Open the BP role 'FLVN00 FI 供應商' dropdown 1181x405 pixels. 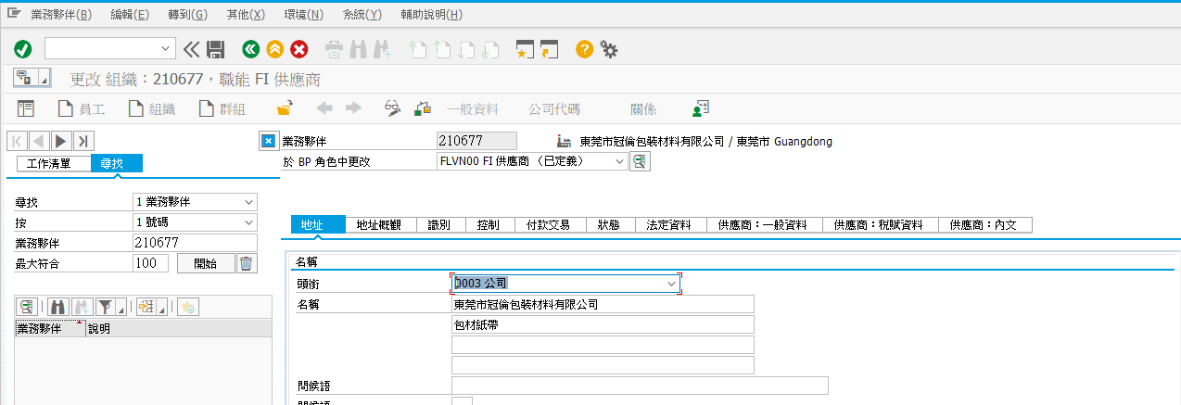coord(619,161)
